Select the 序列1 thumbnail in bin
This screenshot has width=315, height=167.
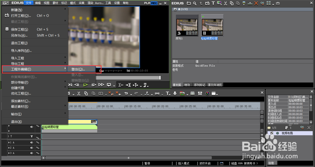coord(187,25)
